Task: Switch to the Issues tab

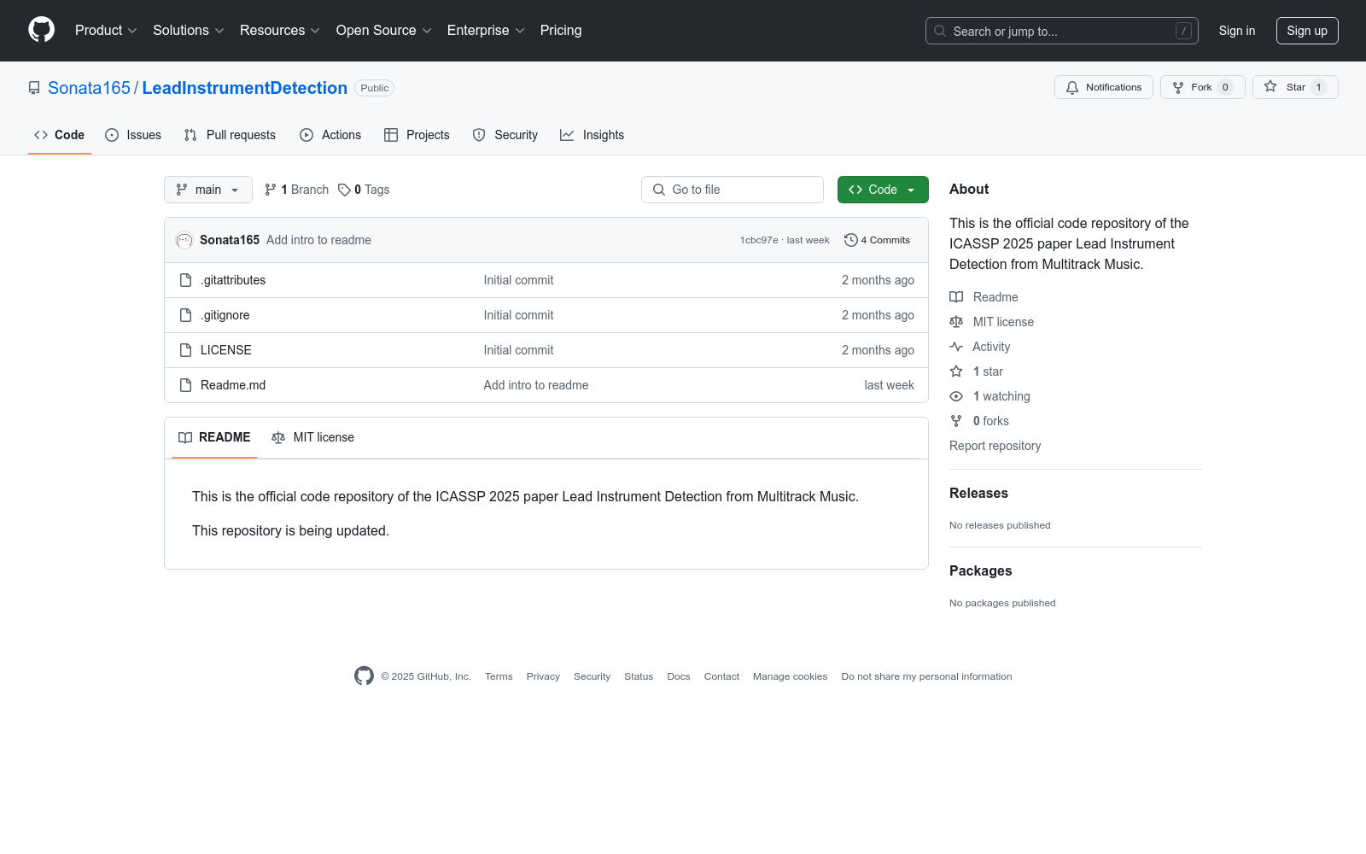Action: (x=133, y=135)
